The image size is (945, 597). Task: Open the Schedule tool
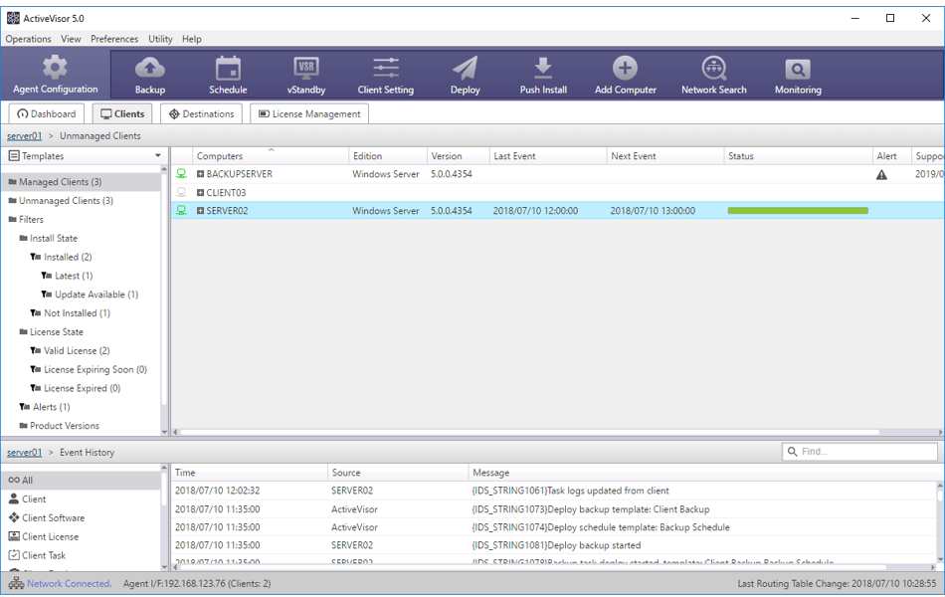[x=228, y=72]
